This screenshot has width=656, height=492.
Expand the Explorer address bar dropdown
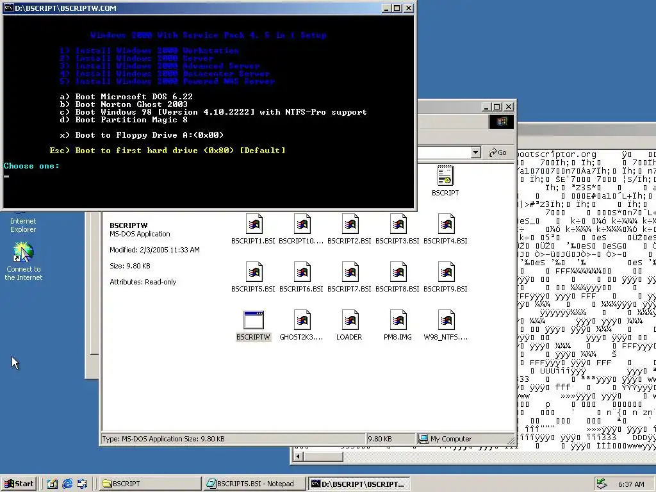476,152
